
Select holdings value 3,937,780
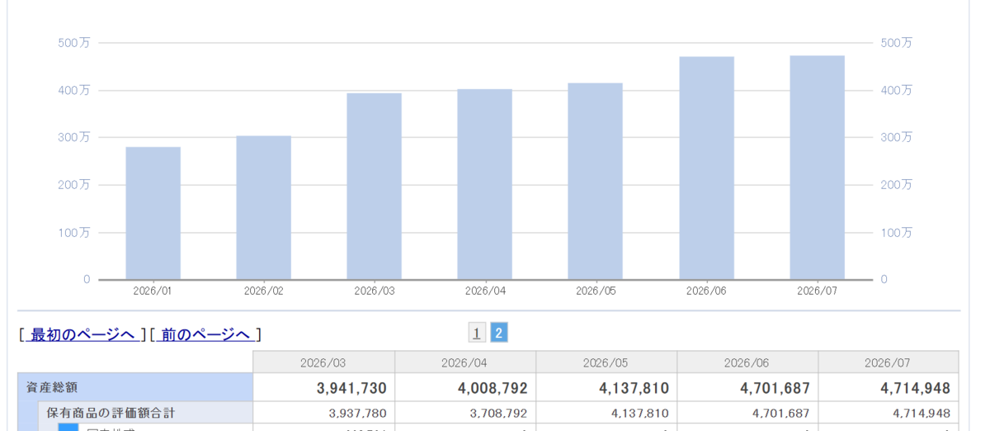point(357,413)
